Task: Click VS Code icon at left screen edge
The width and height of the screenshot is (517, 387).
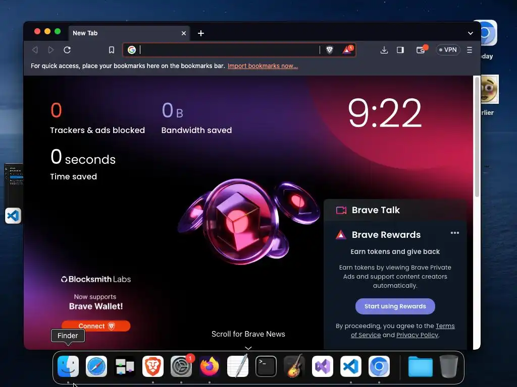Action: [x=13, y=216]
